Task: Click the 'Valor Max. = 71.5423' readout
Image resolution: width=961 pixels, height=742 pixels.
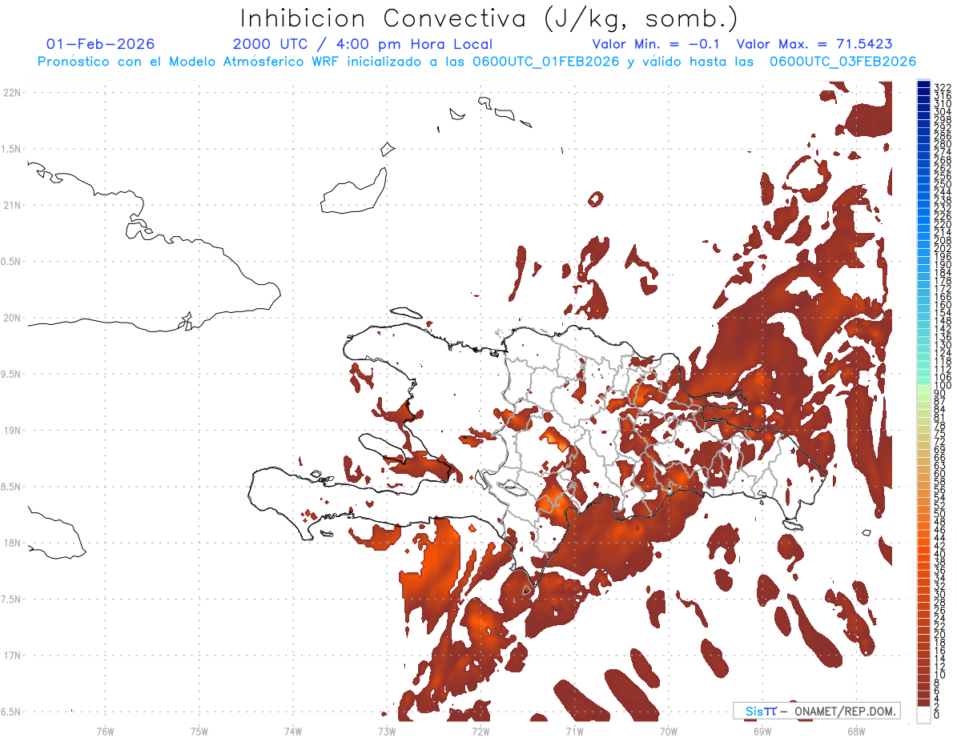Action: click(x=814, y=44)
